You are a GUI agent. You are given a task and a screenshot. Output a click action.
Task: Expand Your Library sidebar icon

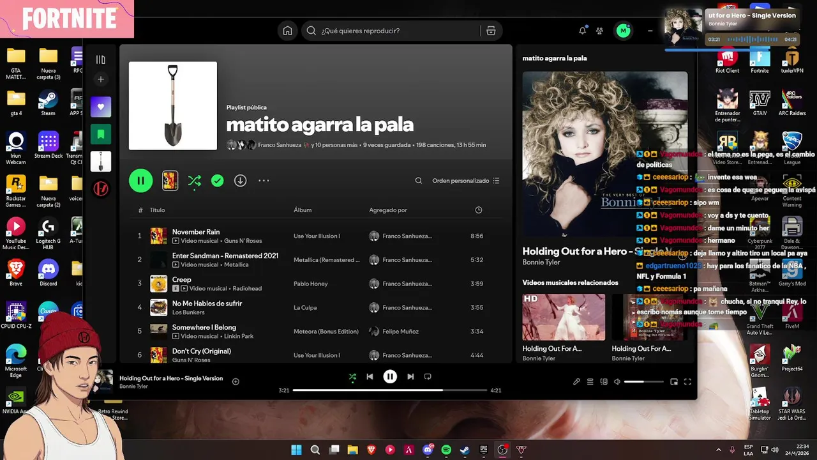pos(101,59)
